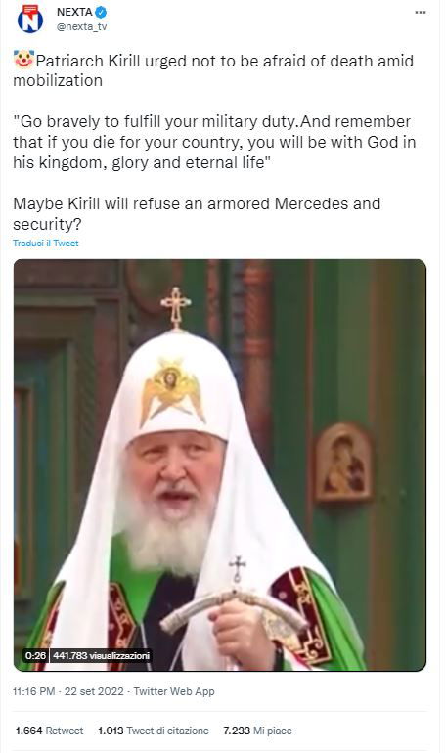The height and width of the screenshot is (753, 445).
Task: Click the 'Maybe Kirill will refuse' sentence
Action: 197,214
